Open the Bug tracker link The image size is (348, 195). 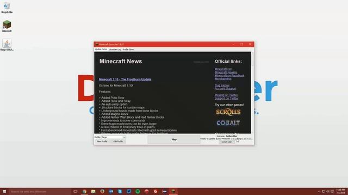[x=222, y=86]
